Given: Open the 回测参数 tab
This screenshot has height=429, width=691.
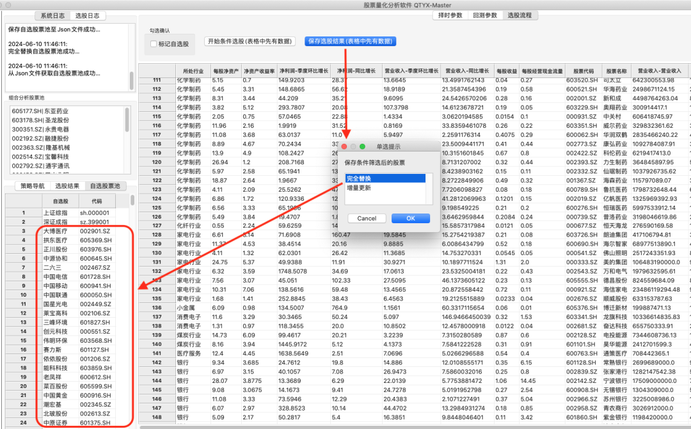Looking at the screenshot, I should pos(485,15).
